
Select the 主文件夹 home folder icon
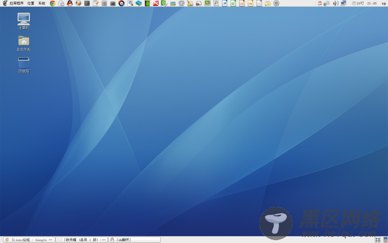click(x=23, y=43)
